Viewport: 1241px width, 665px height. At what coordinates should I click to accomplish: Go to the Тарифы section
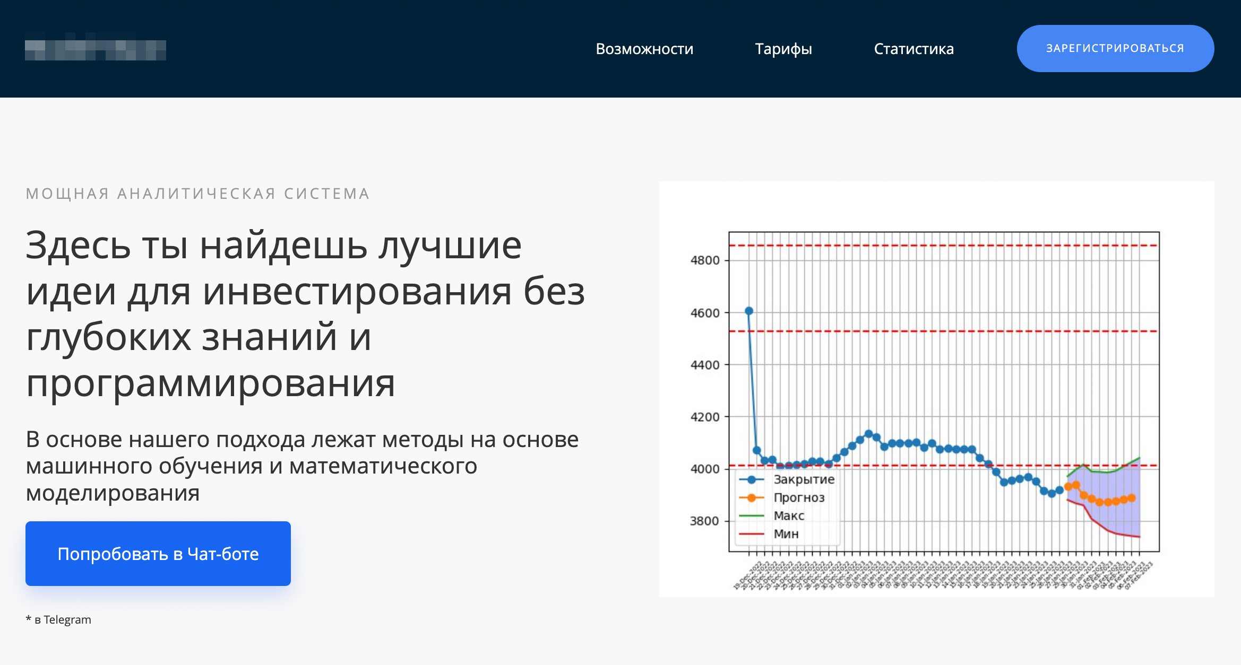(x=783, y=49)
